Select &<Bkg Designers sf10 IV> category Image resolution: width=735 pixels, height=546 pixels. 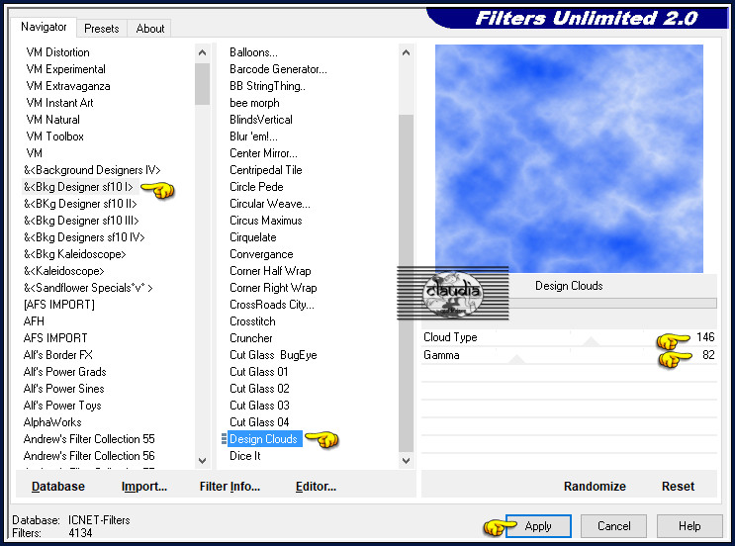(x=84, y=237)
